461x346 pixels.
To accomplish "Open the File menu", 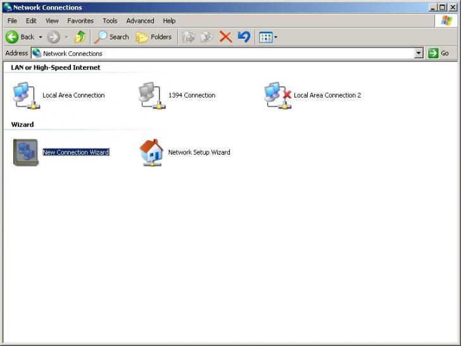I will tap(13, 21).
